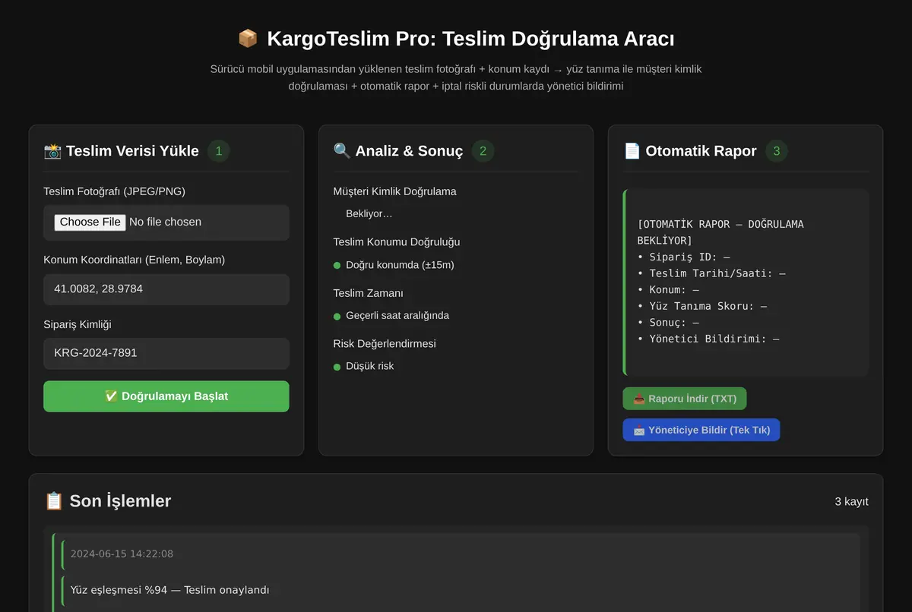Click the camera icon beside Teslim Verisi Yükle

[52, 151]
